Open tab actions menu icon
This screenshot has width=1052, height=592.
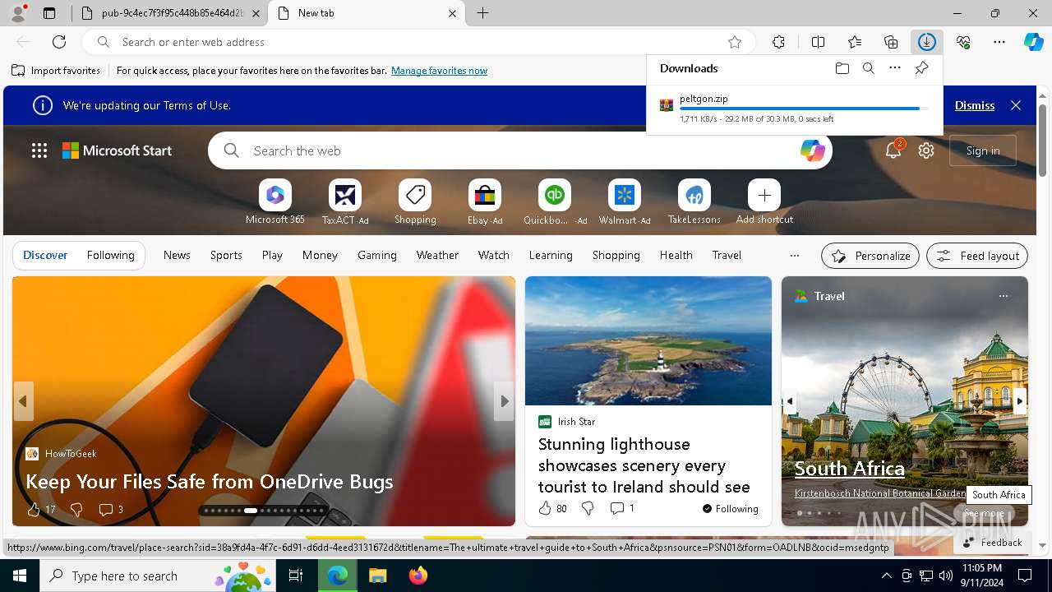(x=49, y=13)
